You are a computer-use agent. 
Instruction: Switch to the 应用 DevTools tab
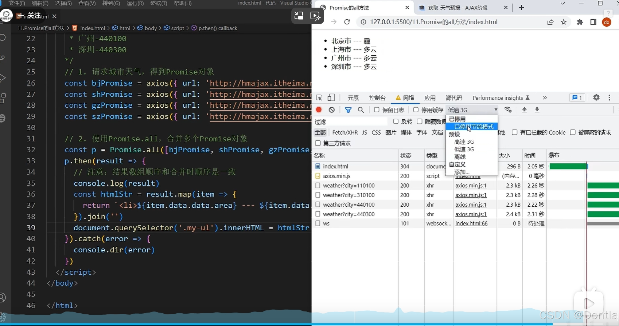[430, 98]
